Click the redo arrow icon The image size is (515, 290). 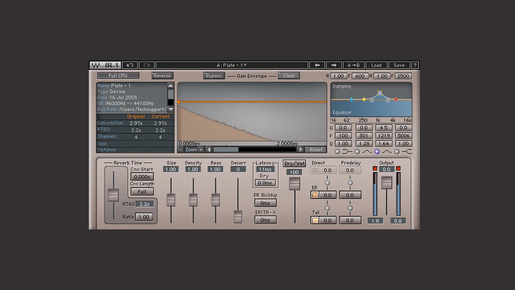click(147, 65)
